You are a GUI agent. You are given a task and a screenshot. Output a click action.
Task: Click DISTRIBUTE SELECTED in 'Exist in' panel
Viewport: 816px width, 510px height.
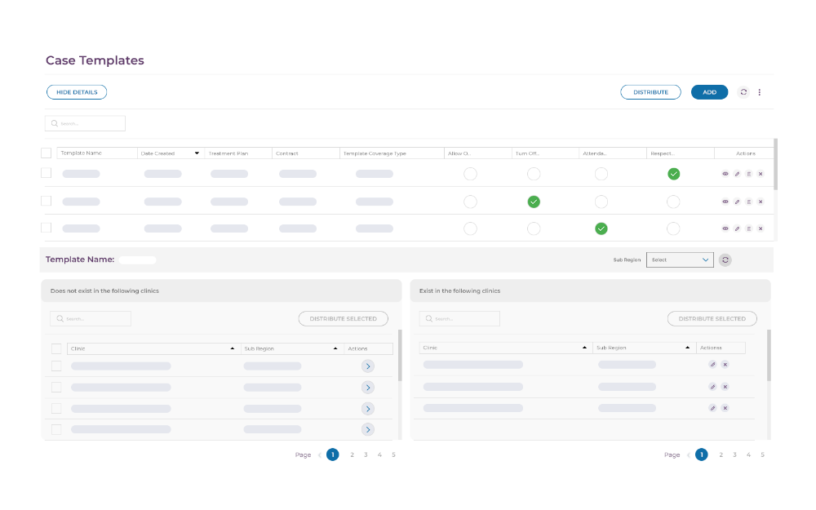coord(712,318)
